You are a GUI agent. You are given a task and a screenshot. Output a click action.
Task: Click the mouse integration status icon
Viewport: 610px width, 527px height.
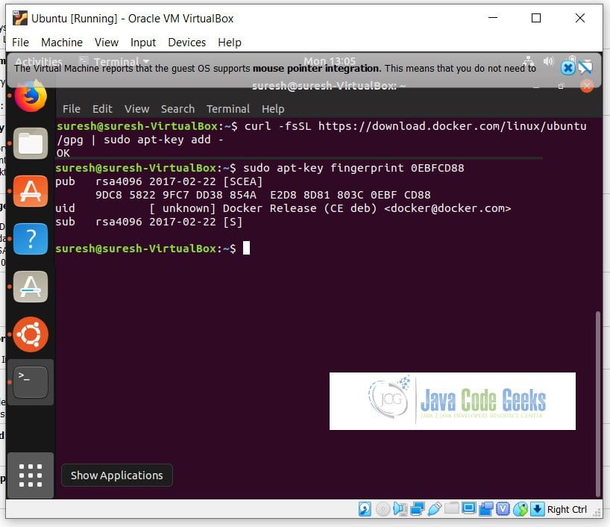point(520,509)
